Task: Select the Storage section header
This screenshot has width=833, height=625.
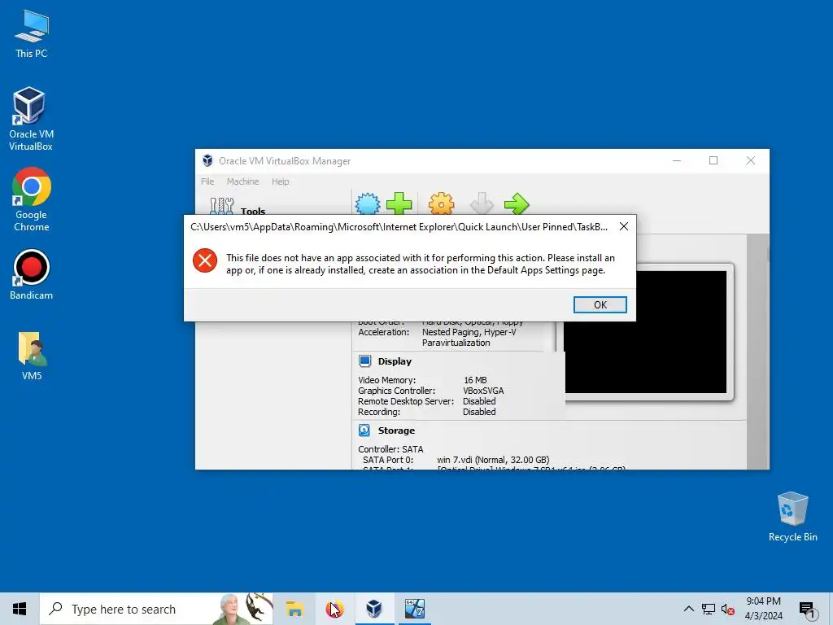Action: tap(396, 431)
